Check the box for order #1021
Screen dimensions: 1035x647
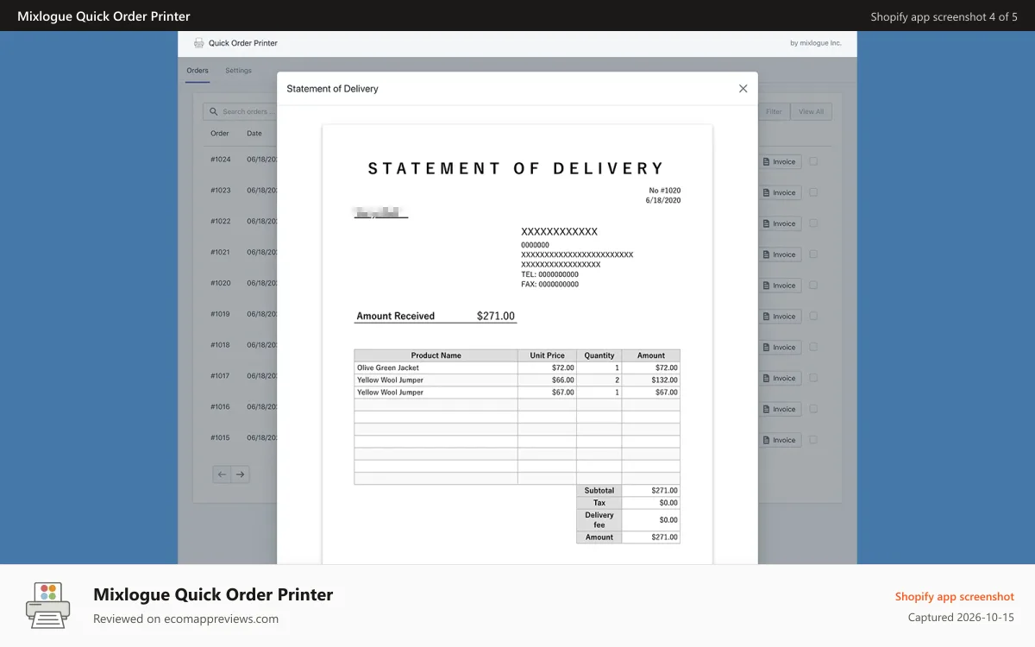click(813, 254)
